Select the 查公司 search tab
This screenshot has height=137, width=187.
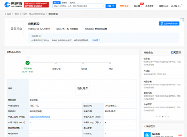click(x=56, y=2)
